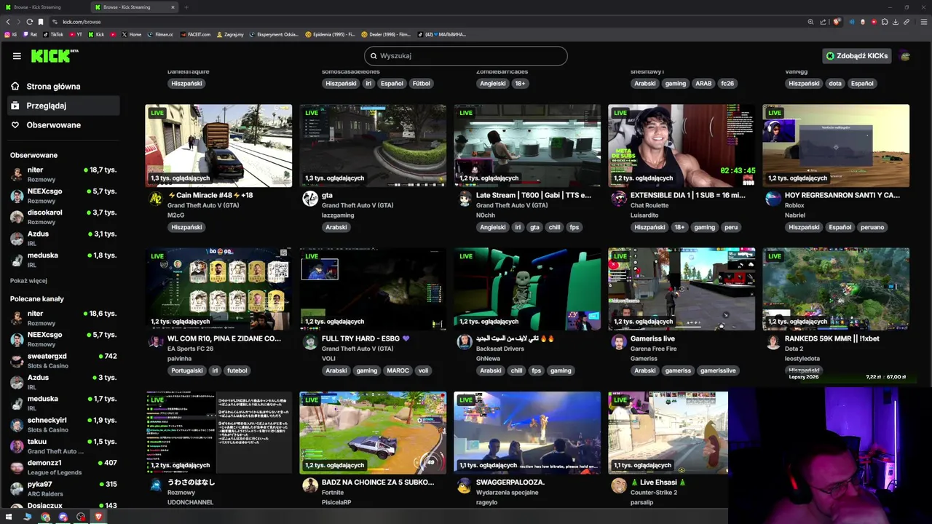Image resolution: width=932 pixels, height=524 pixels.
Task: Open the browser extensions puzzle icon
Action: pos(885,22)
